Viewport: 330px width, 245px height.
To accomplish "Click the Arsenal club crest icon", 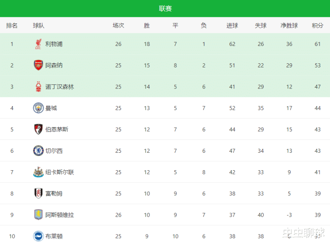I will 38,65.
